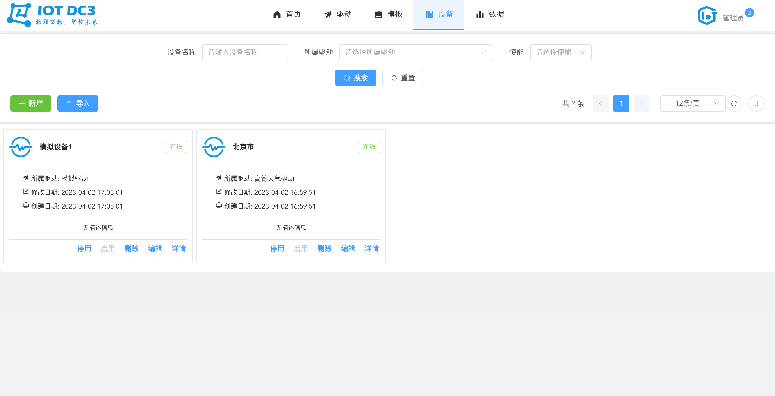
Task: Enable 北京市 device by clicking 启用
Action: coord(301,249)
